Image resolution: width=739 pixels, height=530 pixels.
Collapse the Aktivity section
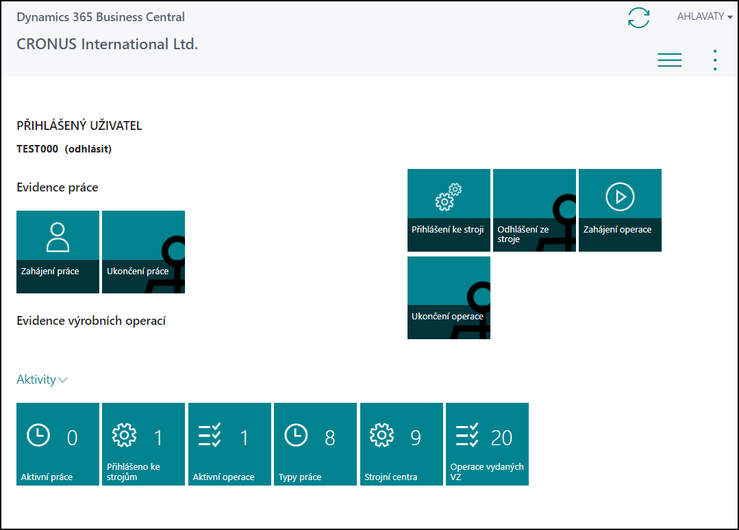tap(42, 380)
